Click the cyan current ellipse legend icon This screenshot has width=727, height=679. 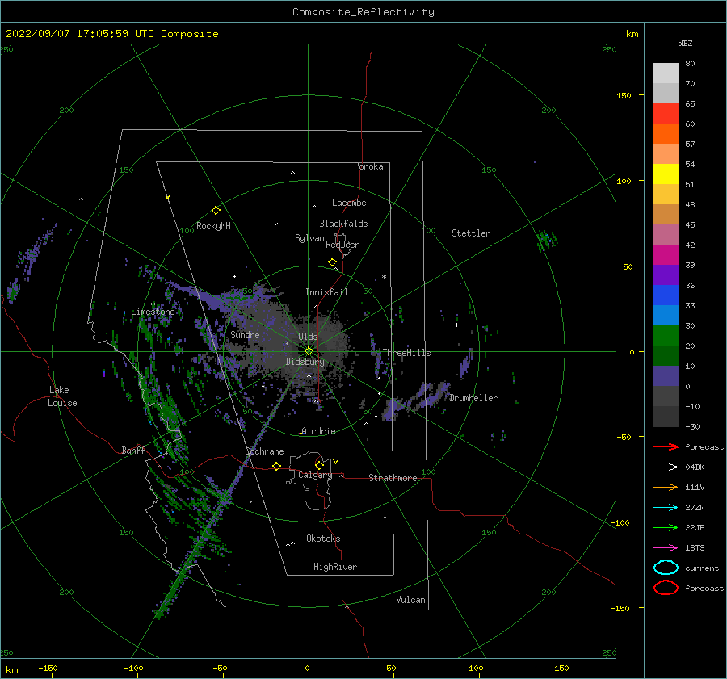tap(666, 568)
